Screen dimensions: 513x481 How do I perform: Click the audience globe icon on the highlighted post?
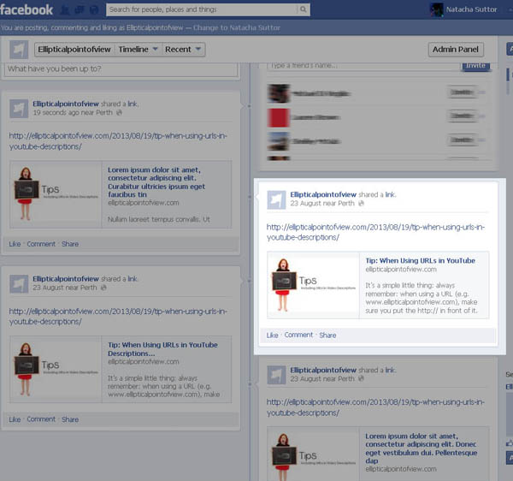click(x=361, y=204)
